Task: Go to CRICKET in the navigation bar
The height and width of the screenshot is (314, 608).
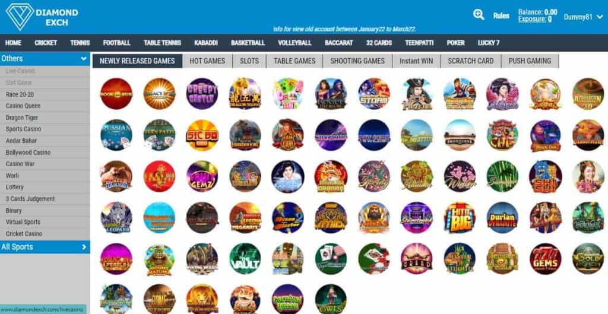Action: point(46,43)
